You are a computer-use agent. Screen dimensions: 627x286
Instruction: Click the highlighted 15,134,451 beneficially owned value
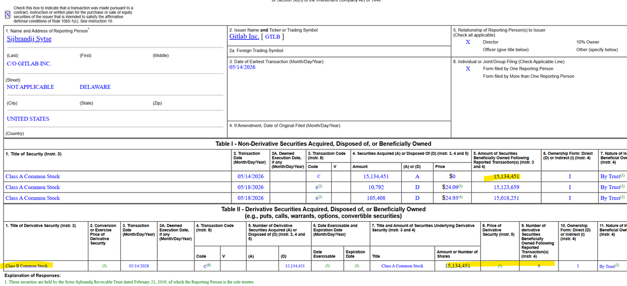(506, 177)
